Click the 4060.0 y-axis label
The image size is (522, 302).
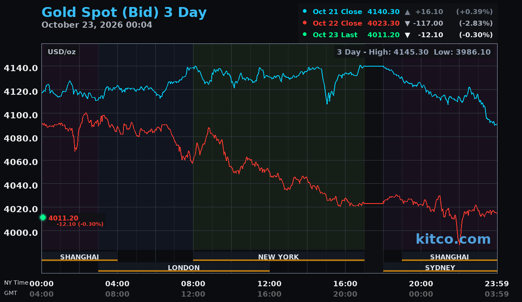pyautogui.click(x=21, y=162)
